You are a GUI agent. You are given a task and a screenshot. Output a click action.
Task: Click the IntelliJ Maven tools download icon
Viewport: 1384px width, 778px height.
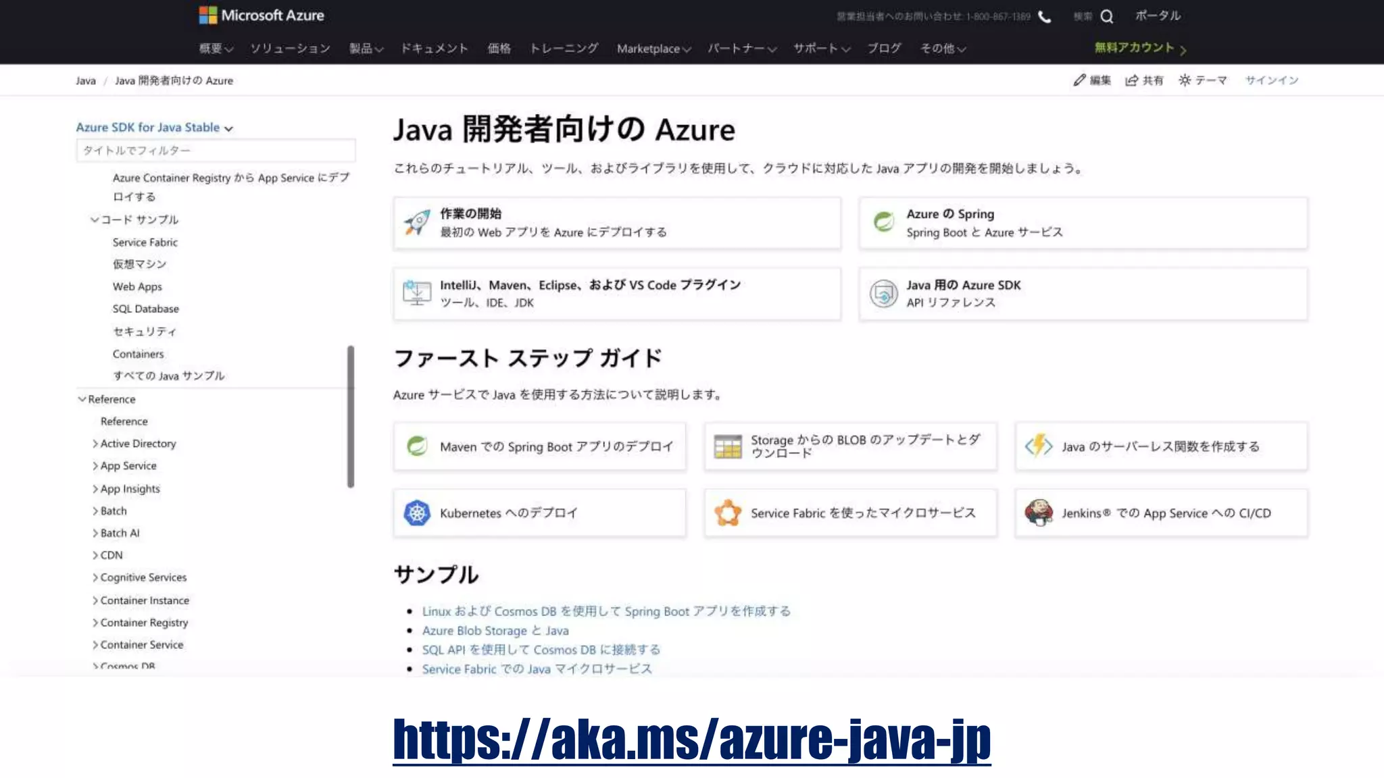417,293
